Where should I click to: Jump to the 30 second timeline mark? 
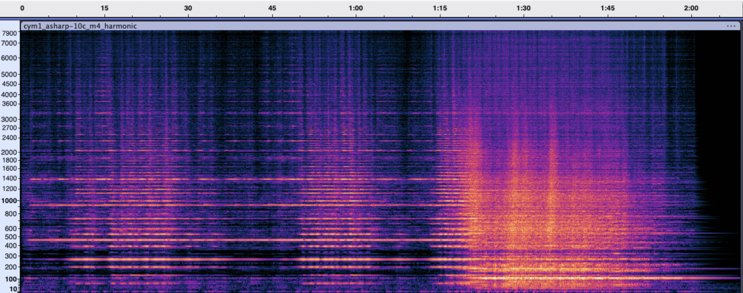[x=188, y=8]
